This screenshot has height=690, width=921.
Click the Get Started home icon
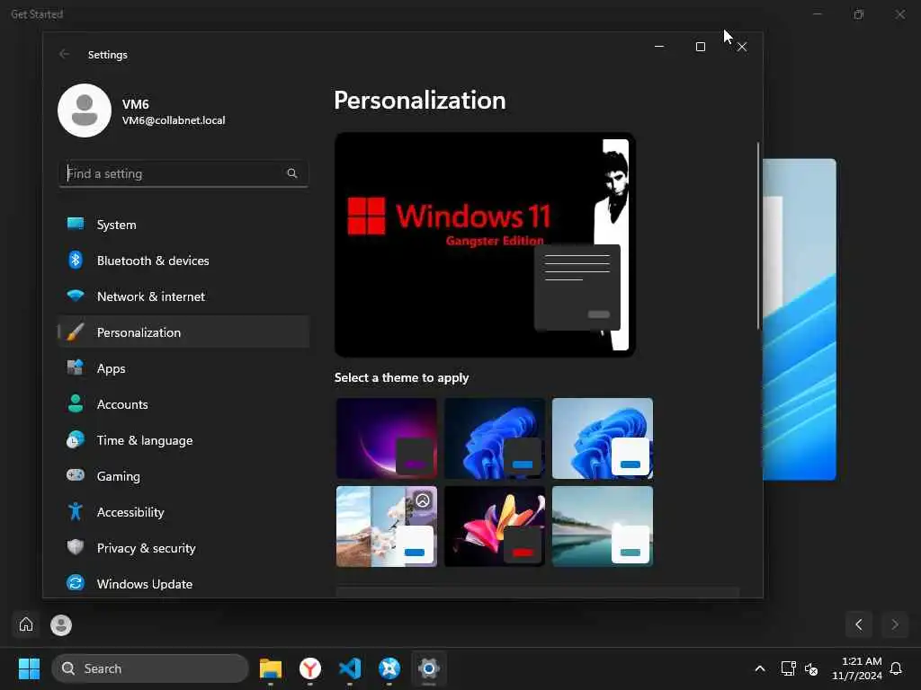click(x=26, y=624)
